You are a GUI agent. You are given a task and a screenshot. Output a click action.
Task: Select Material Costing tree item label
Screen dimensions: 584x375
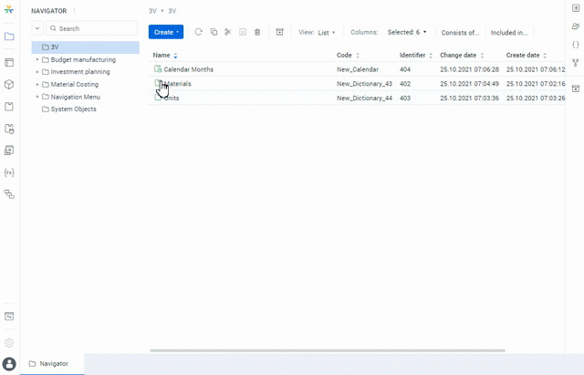tap(75, 85)
